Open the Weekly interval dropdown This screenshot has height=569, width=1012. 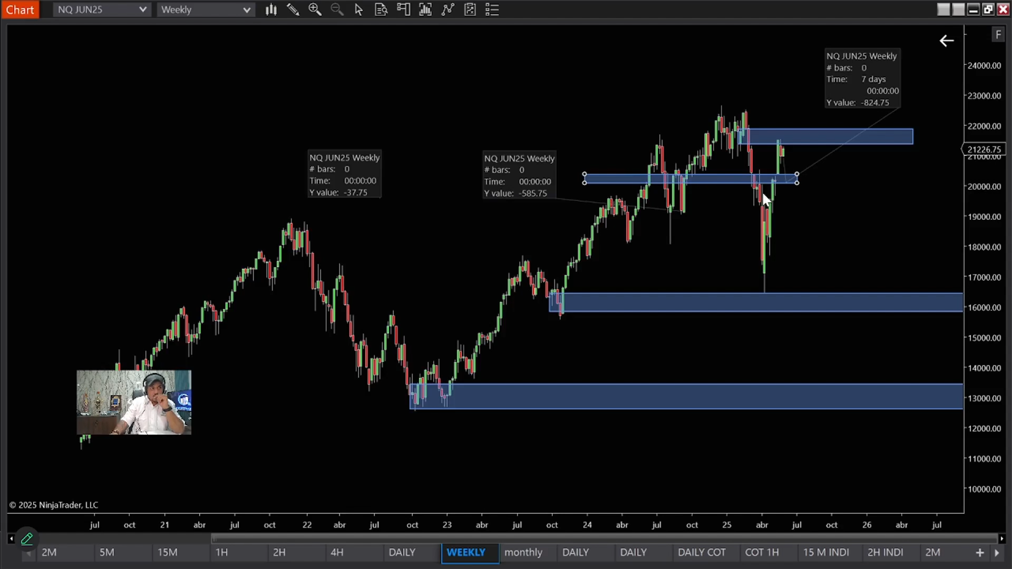tap(206, 9)
